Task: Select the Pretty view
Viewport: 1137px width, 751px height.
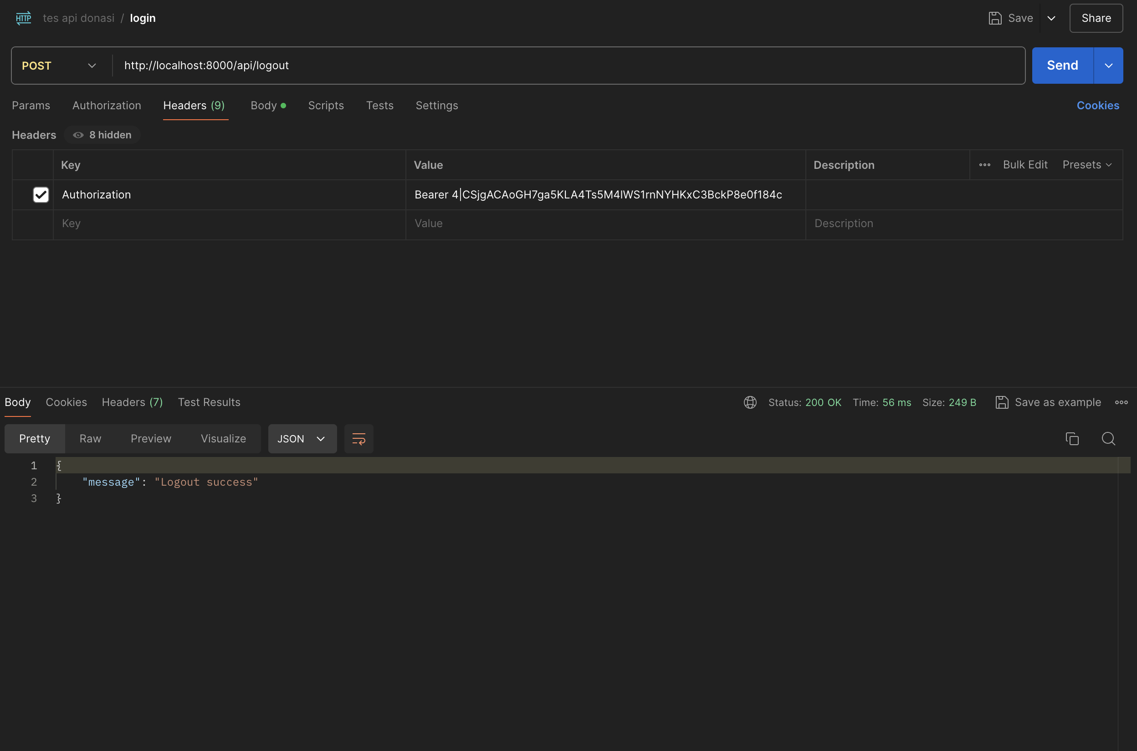Action: (35, 439)
